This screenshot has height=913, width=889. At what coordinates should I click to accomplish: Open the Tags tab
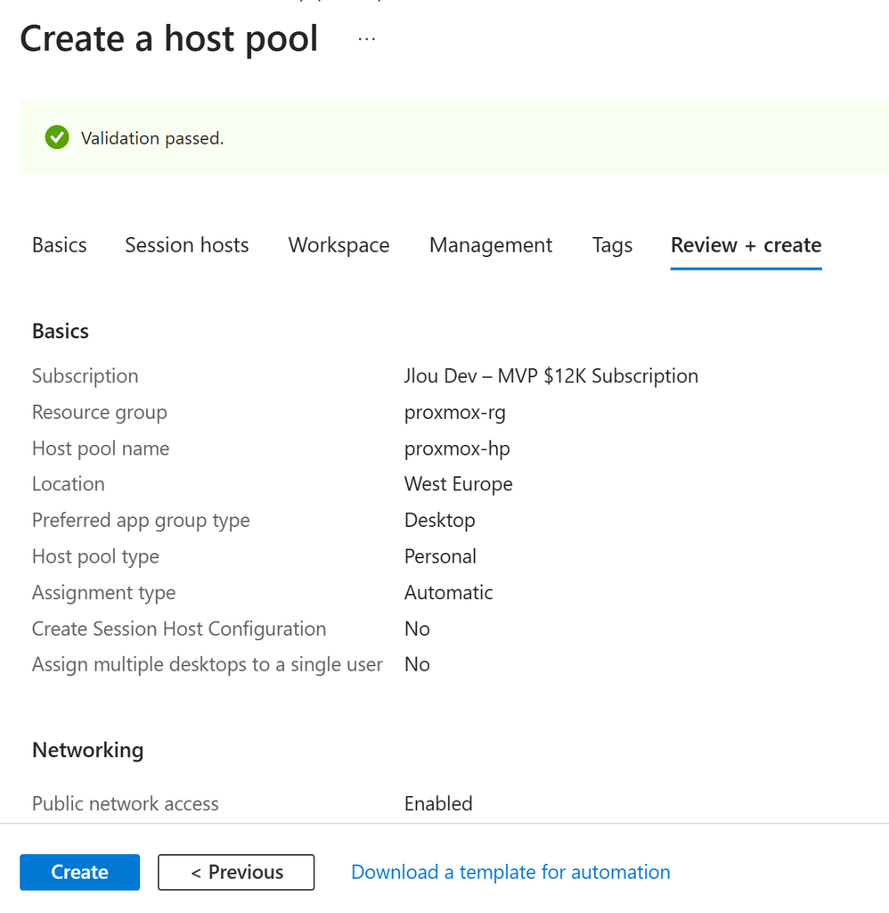pyautogui.click(x=612, y=245)
